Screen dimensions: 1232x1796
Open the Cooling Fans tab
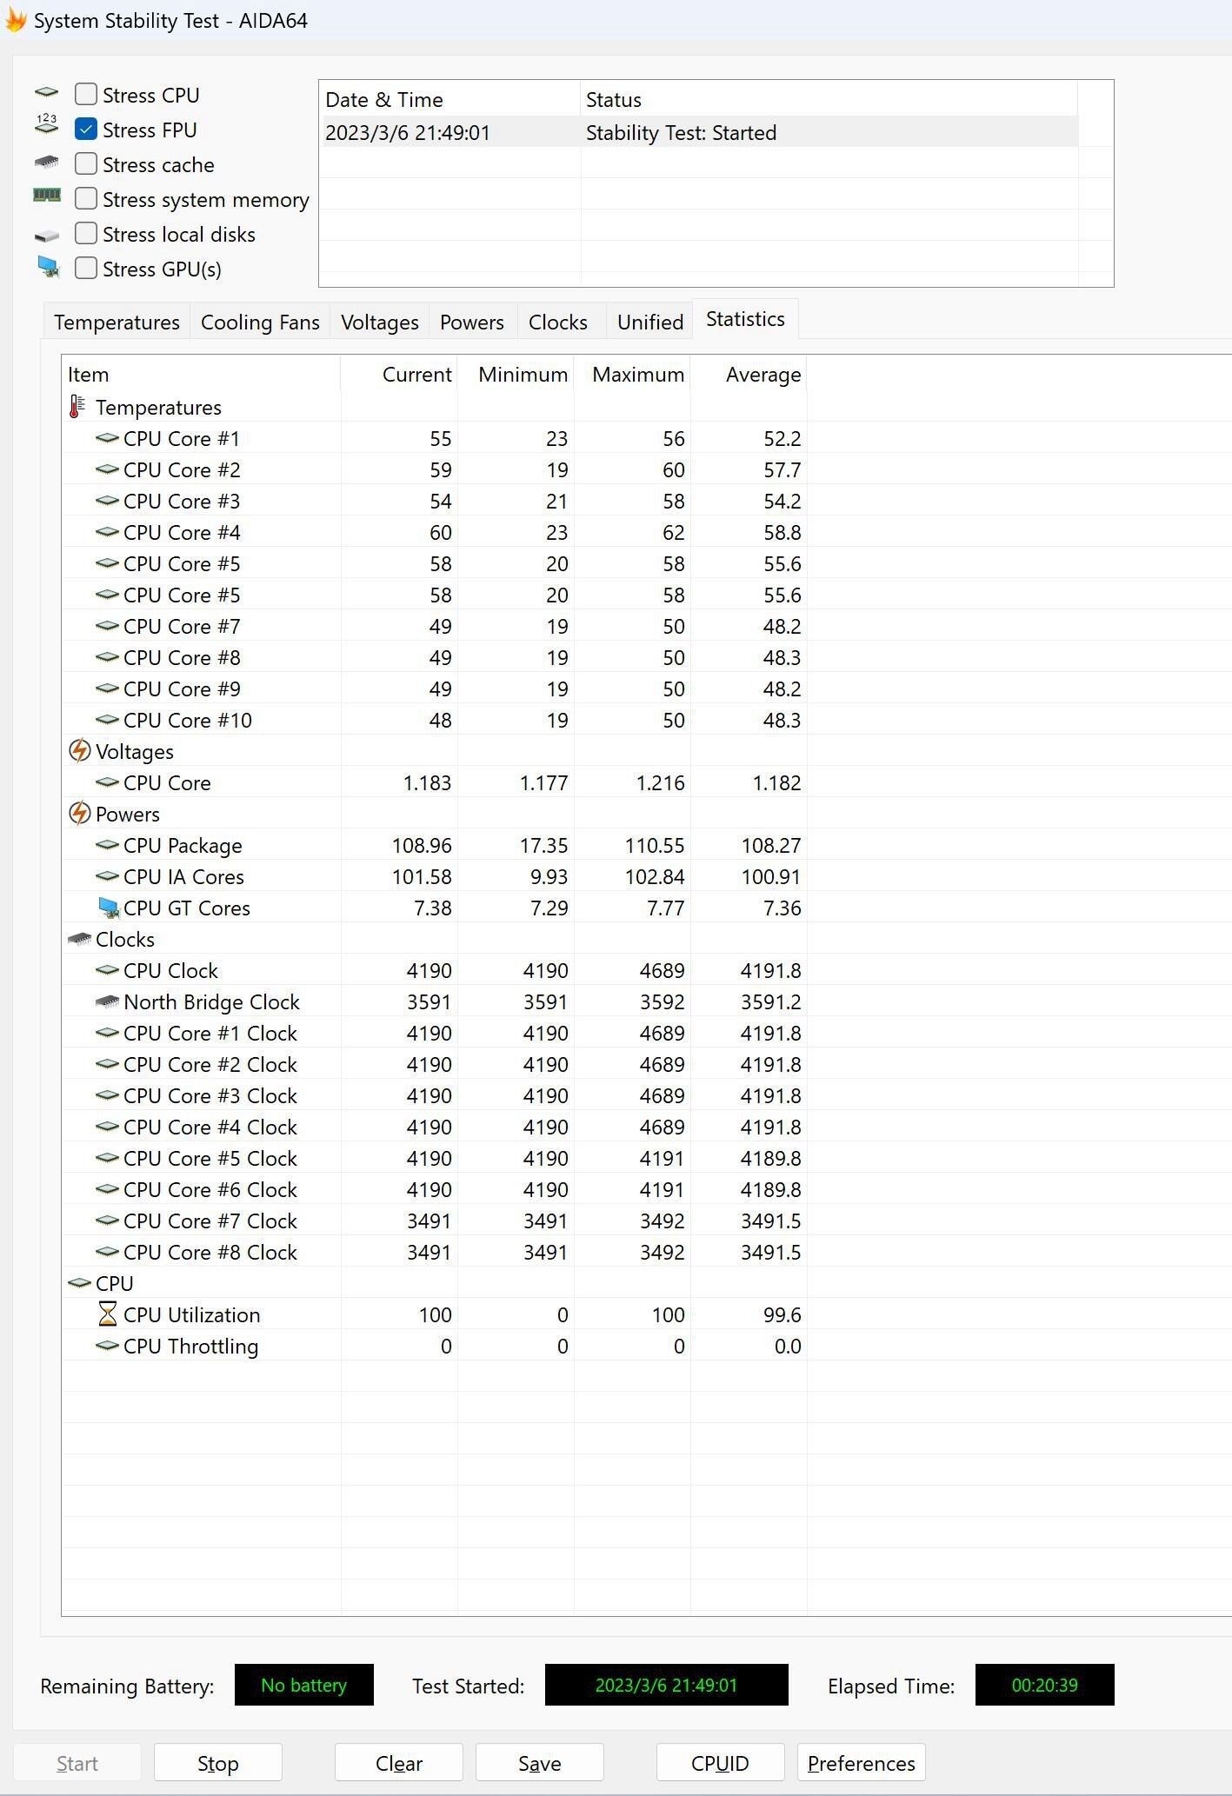pos(260,323)
